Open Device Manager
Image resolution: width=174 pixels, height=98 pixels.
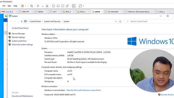18,33
